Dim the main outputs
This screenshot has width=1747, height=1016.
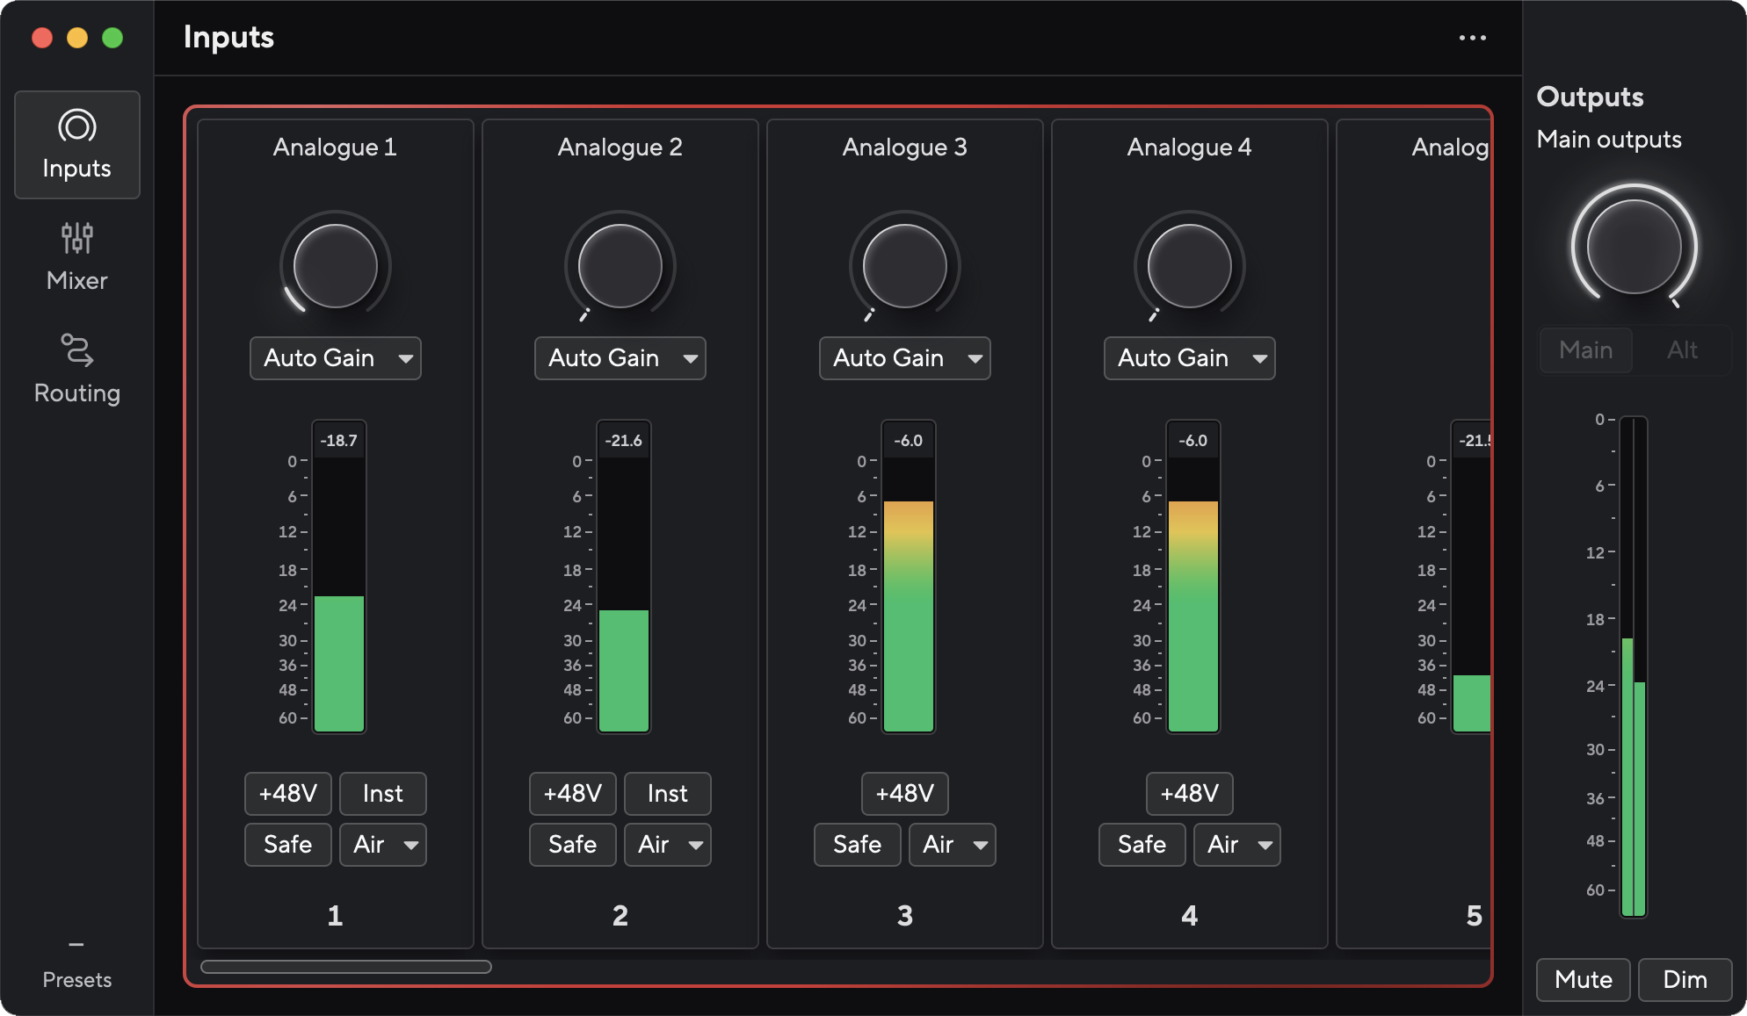pos(1685,980)
